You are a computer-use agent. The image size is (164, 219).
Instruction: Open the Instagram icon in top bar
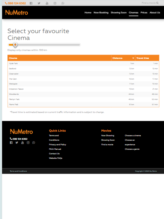(55, 3)
